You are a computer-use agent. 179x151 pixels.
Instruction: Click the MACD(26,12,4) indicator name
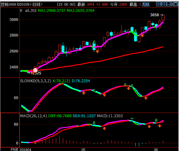(x=34, y=116)
